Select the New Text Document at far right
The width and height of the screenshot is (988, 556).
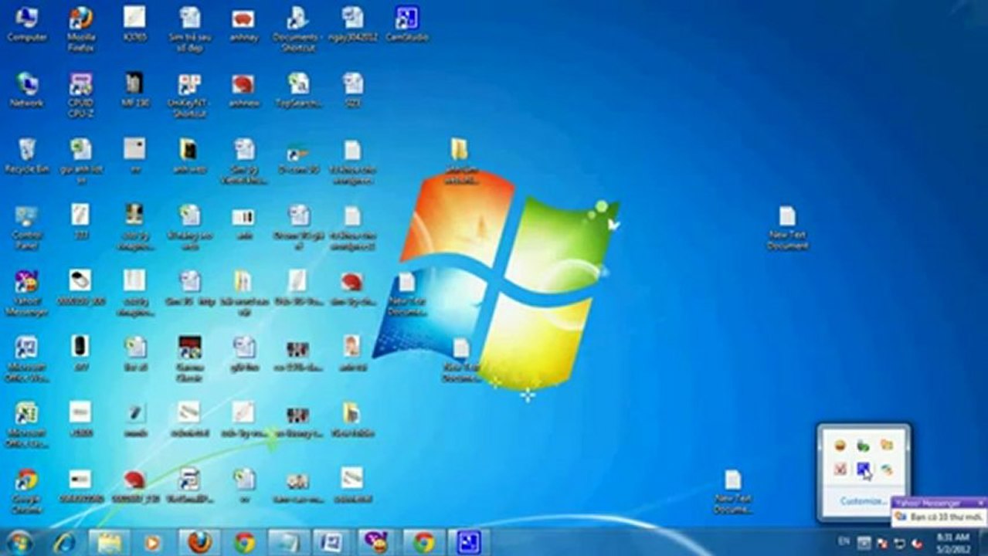click(787, 227)
